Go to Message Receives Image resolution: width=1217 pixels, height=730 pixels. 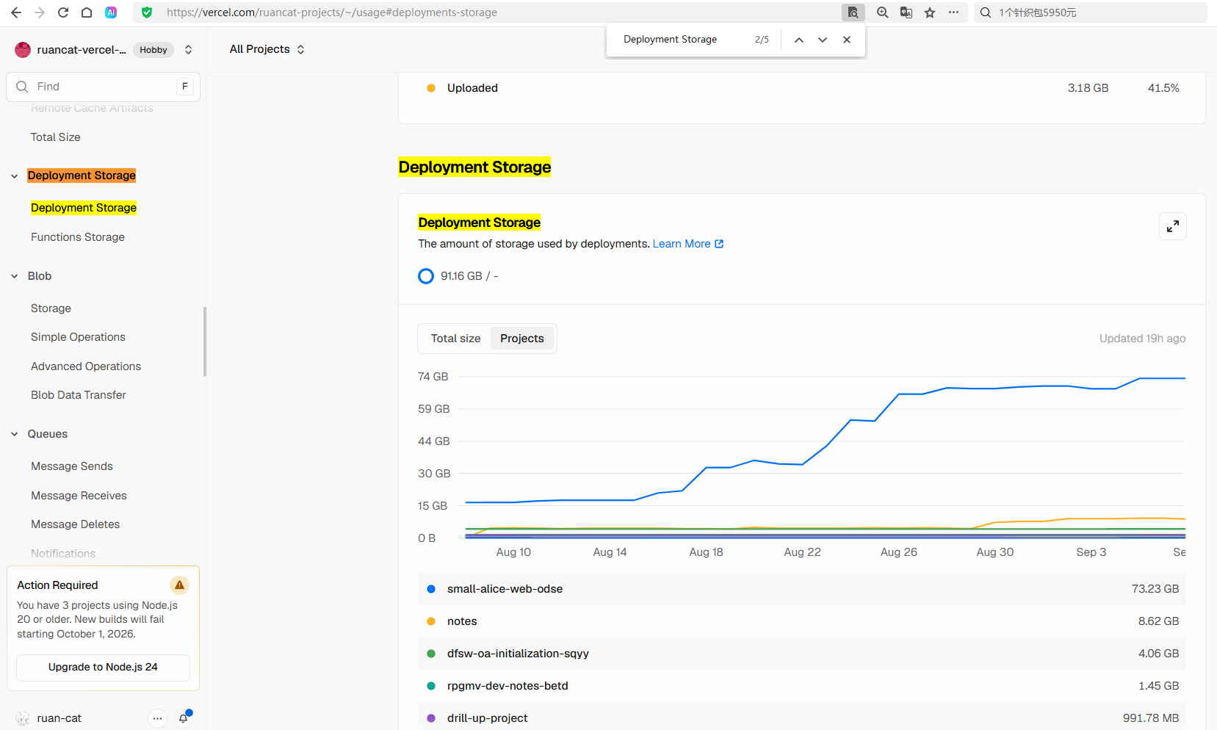[x=79, y=496]
